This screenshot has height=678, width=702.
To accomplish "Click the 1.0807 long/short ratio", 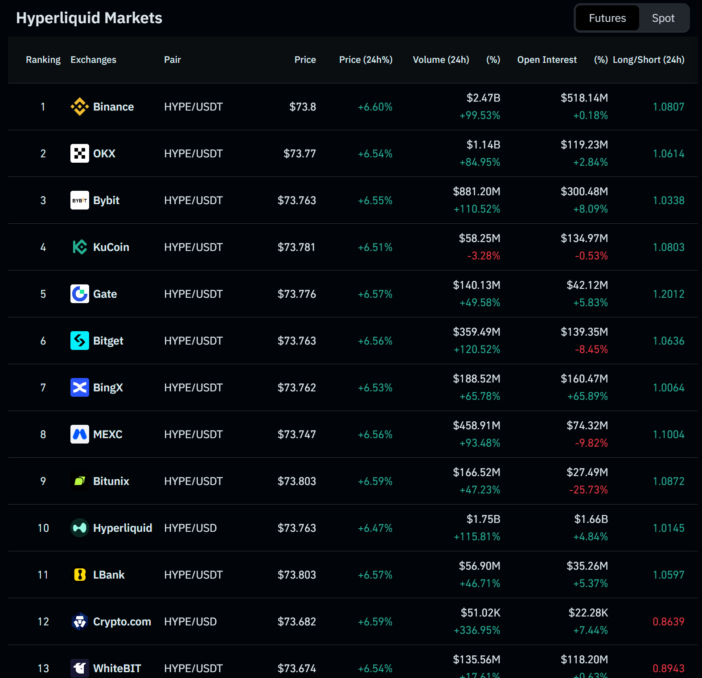I will click(x=669, y=107).
